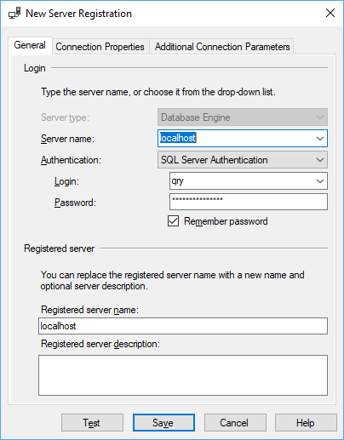The height and width of the screenshot is (440, 344).
Task: Click the Registered server description box
Action: (x=183, y=375)
